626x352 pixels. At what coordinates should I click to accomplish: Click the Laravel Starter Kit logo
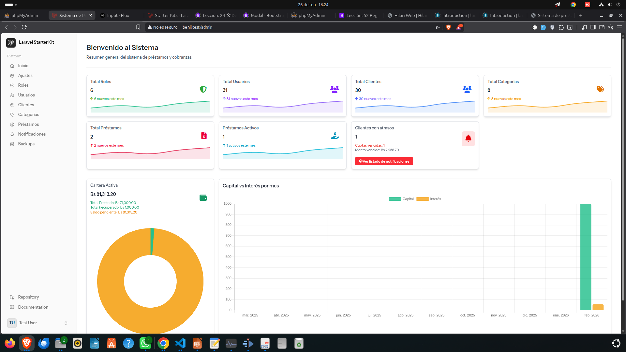coord(11,43)
